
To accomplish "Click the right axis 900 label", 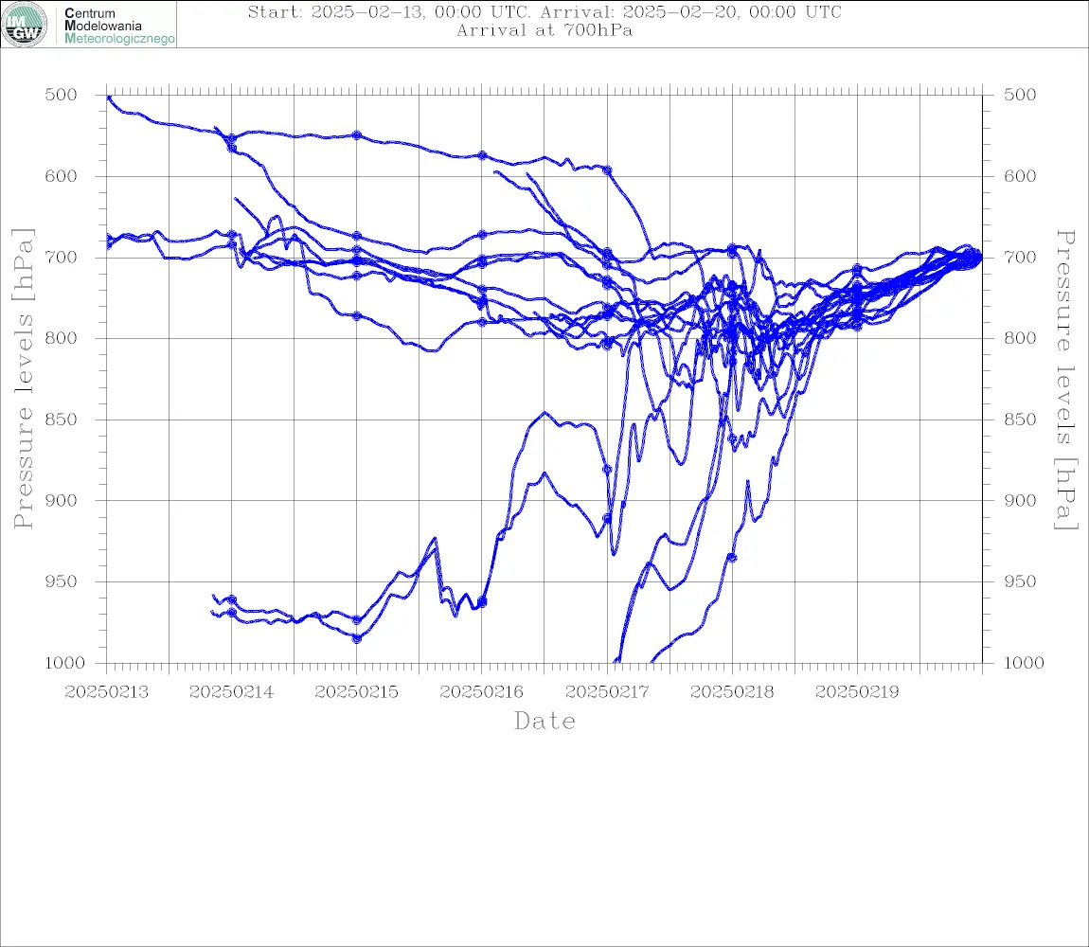I will click(1020, 500).
